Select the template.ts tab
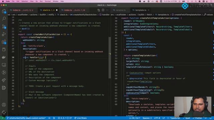The width and height of the screenshot is (214, 120). 140,10
